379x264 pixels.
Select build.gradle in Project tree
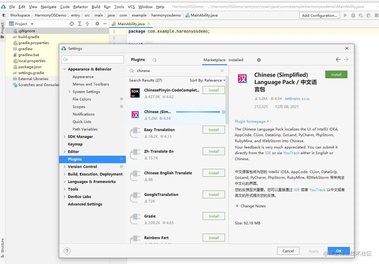point(29,37)
